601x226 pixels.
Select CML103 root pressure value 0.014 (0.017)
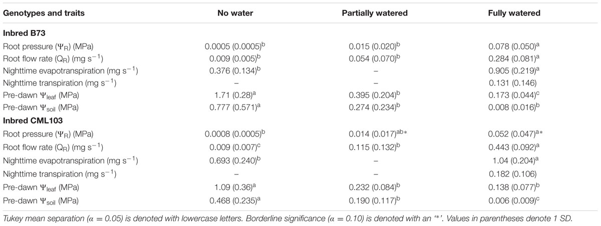(376, 134)
